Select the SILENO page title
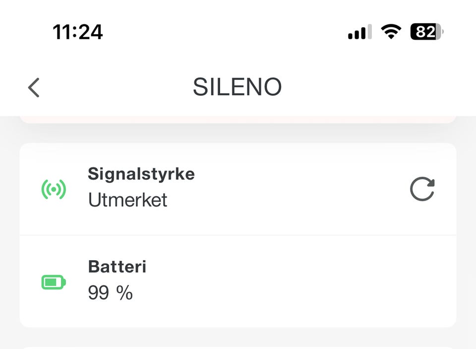The height and width of the screenshot is (349, 476). point(237,88)
